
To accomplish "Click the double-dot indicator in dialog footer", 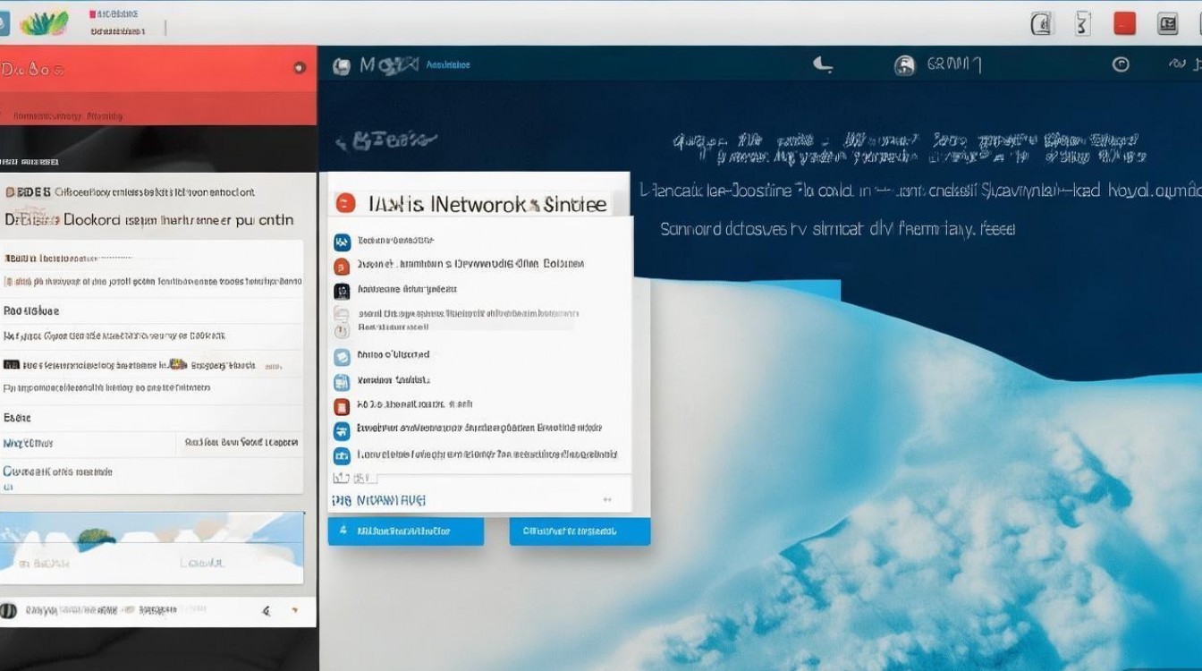I will 607,501.
